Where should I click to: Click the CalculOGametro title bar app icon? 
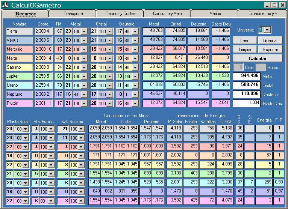click(5, 5)
